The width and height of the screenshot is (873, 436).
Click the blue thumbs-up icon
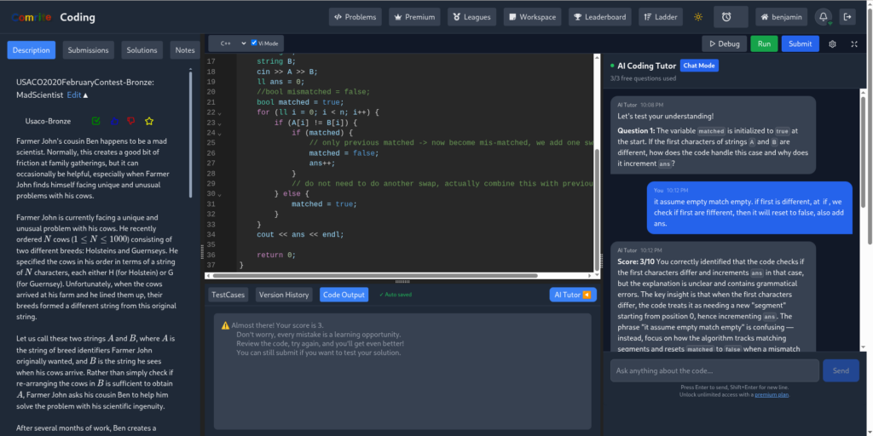(x=113, y=121)
